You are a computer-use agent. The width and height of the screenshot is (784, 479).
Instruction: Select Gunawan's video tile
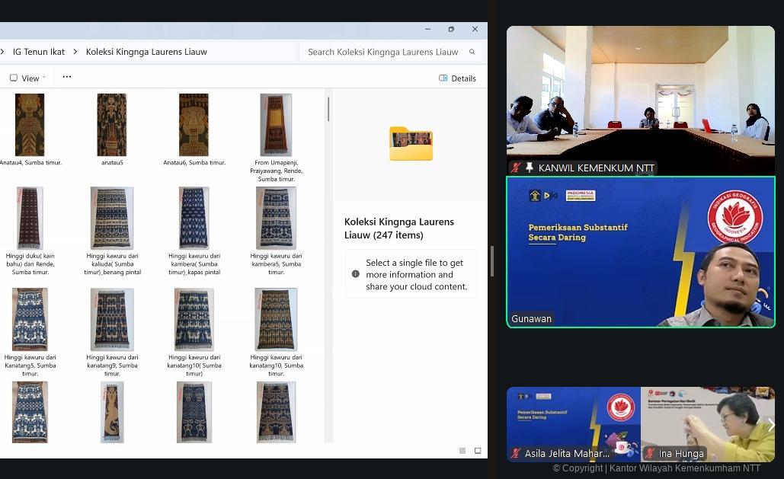pyautogui.click(x=640, y=252)
